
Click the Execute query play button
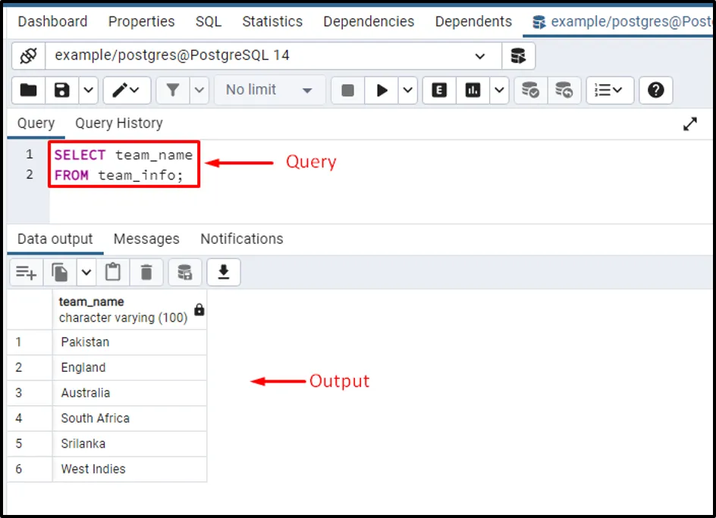[382, 90]
